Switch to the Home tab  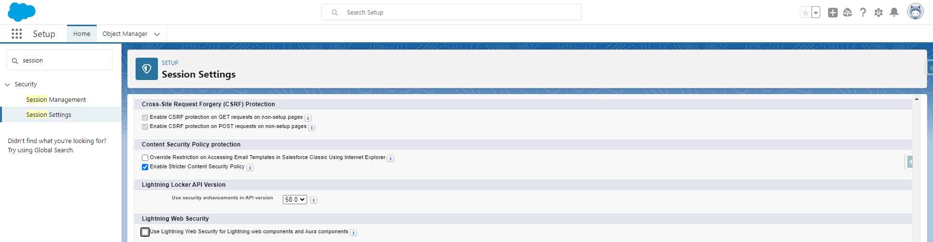(x=82, y=33)
